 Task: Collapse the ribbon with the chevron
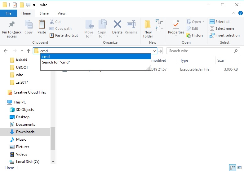pyautogui.click(x=234, y=13)
